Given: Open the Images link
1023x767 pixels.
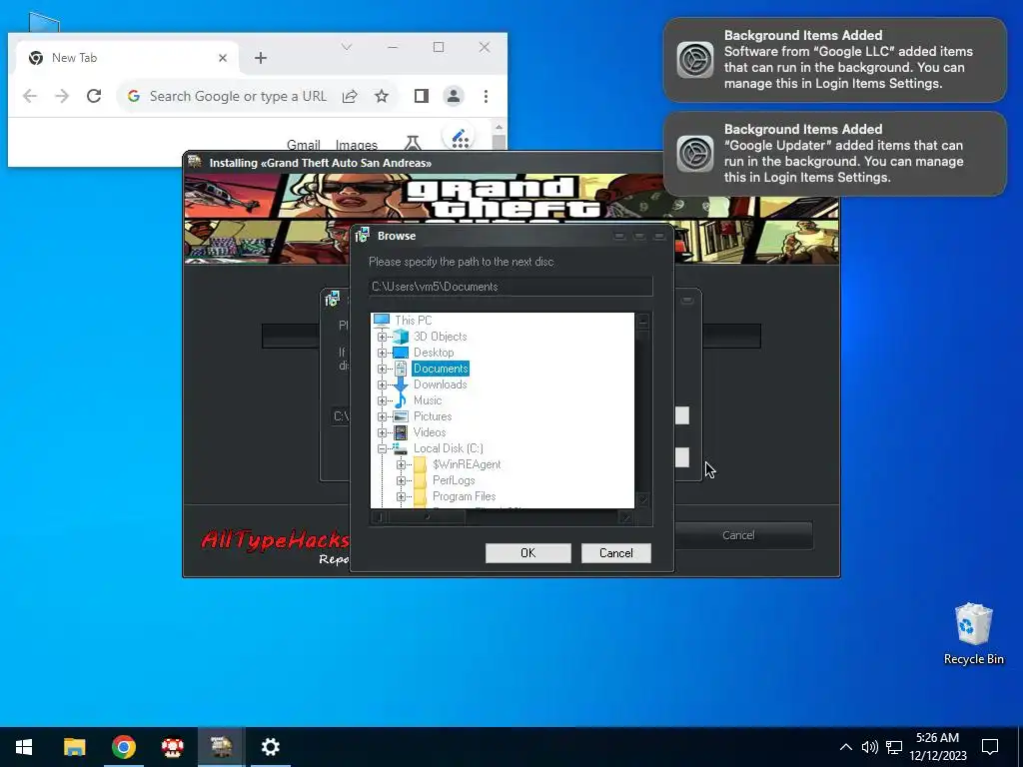Looking at the screenshot, I should (x=357, y=144).
